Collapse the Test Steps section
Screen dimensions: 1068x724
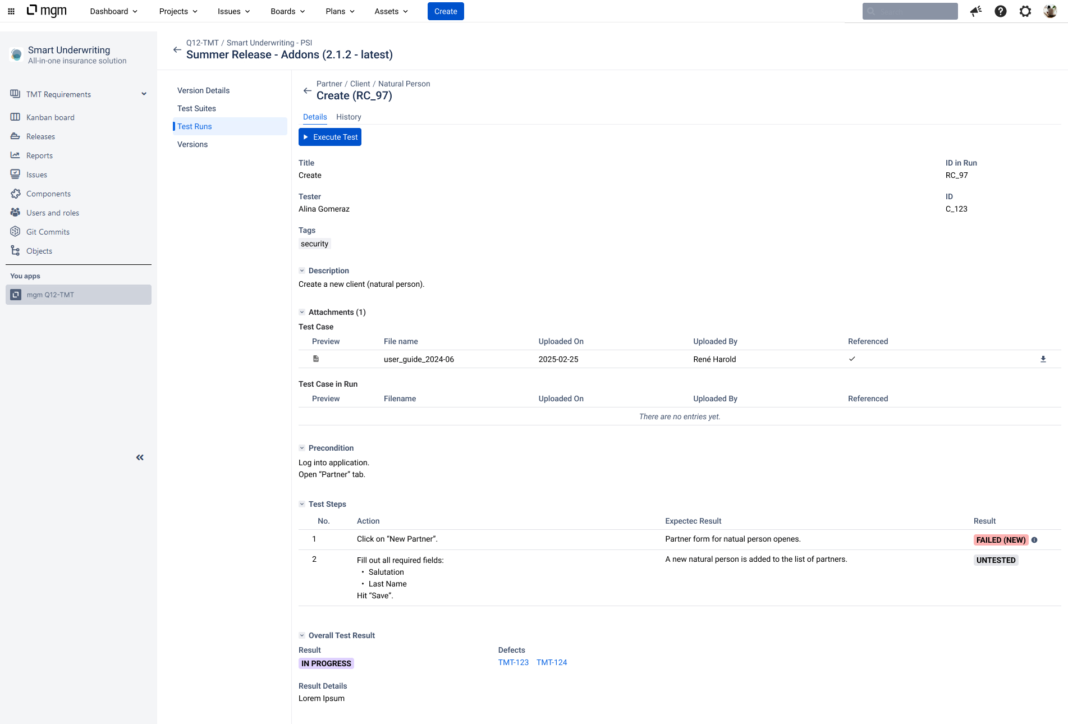(x=302, y=504)
